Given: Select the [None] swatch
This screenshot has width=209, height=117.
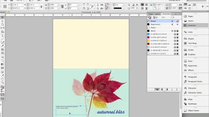Looking at the screenshot, I should (163, 21).
